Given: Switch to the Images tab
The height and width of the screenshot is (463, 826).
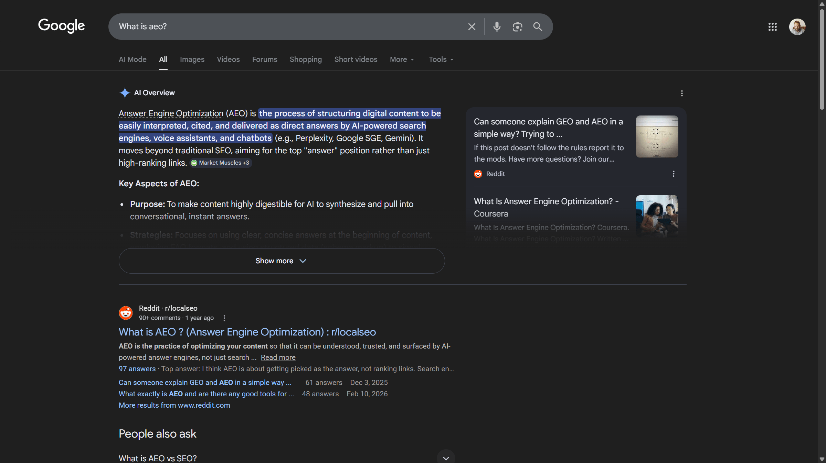Looking at the screenshot, I should pos(192,59).
